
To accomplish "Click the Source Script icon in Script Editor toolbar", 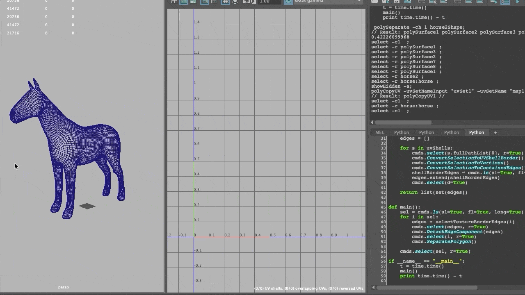I will pos(386,2).
